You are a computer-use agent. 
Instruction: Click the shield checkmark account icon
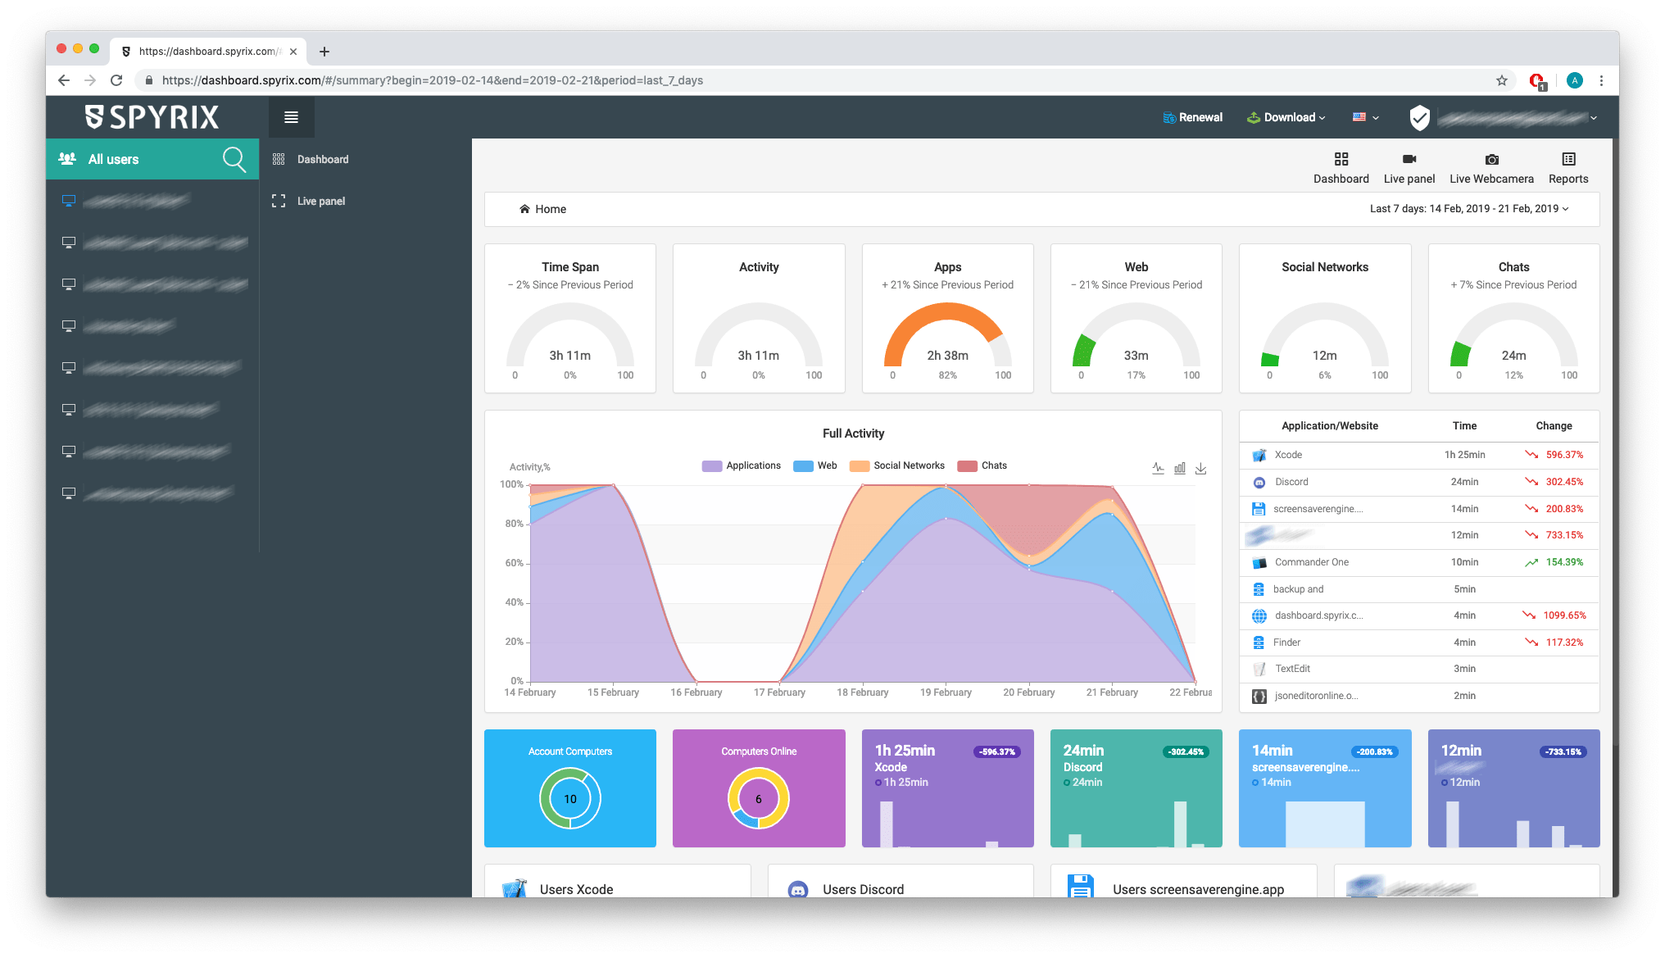(1419, 117)
